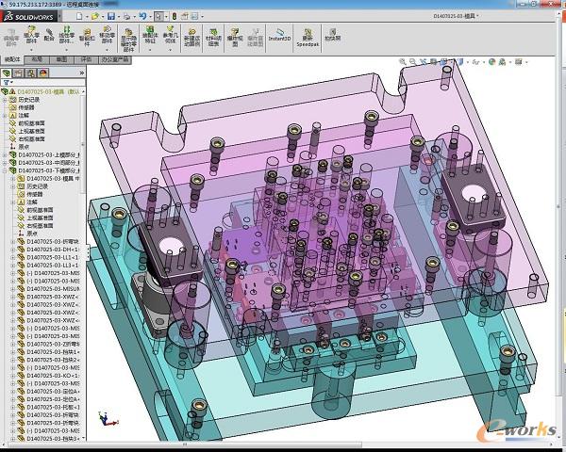
Task: Switch to the Layout (布局) tab
Action: [x=36, y=58]
